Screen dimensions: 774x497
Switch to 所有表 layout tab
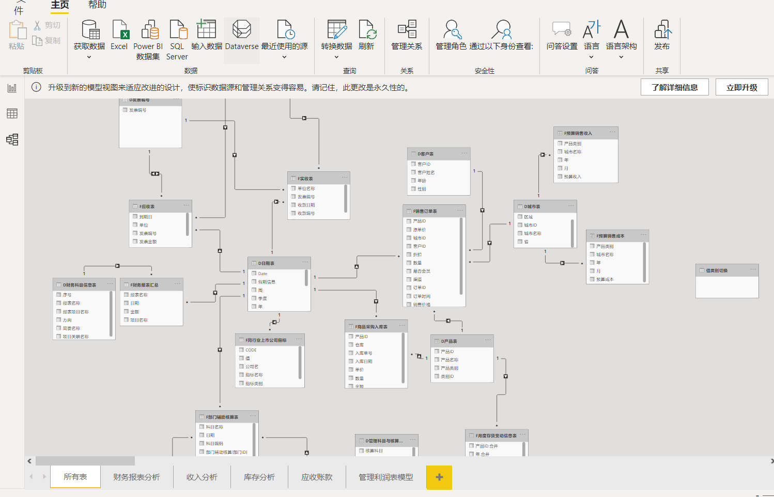pos(75,477)
